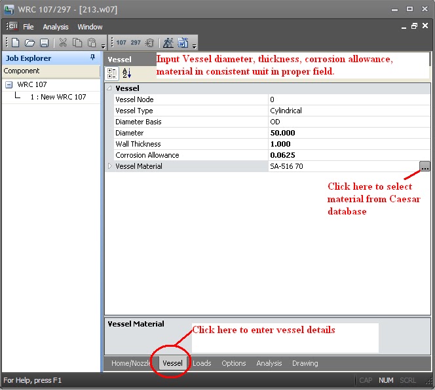Switch to the Vessel tab
This screenshot has width=435, height=390.
coord(172,363)
